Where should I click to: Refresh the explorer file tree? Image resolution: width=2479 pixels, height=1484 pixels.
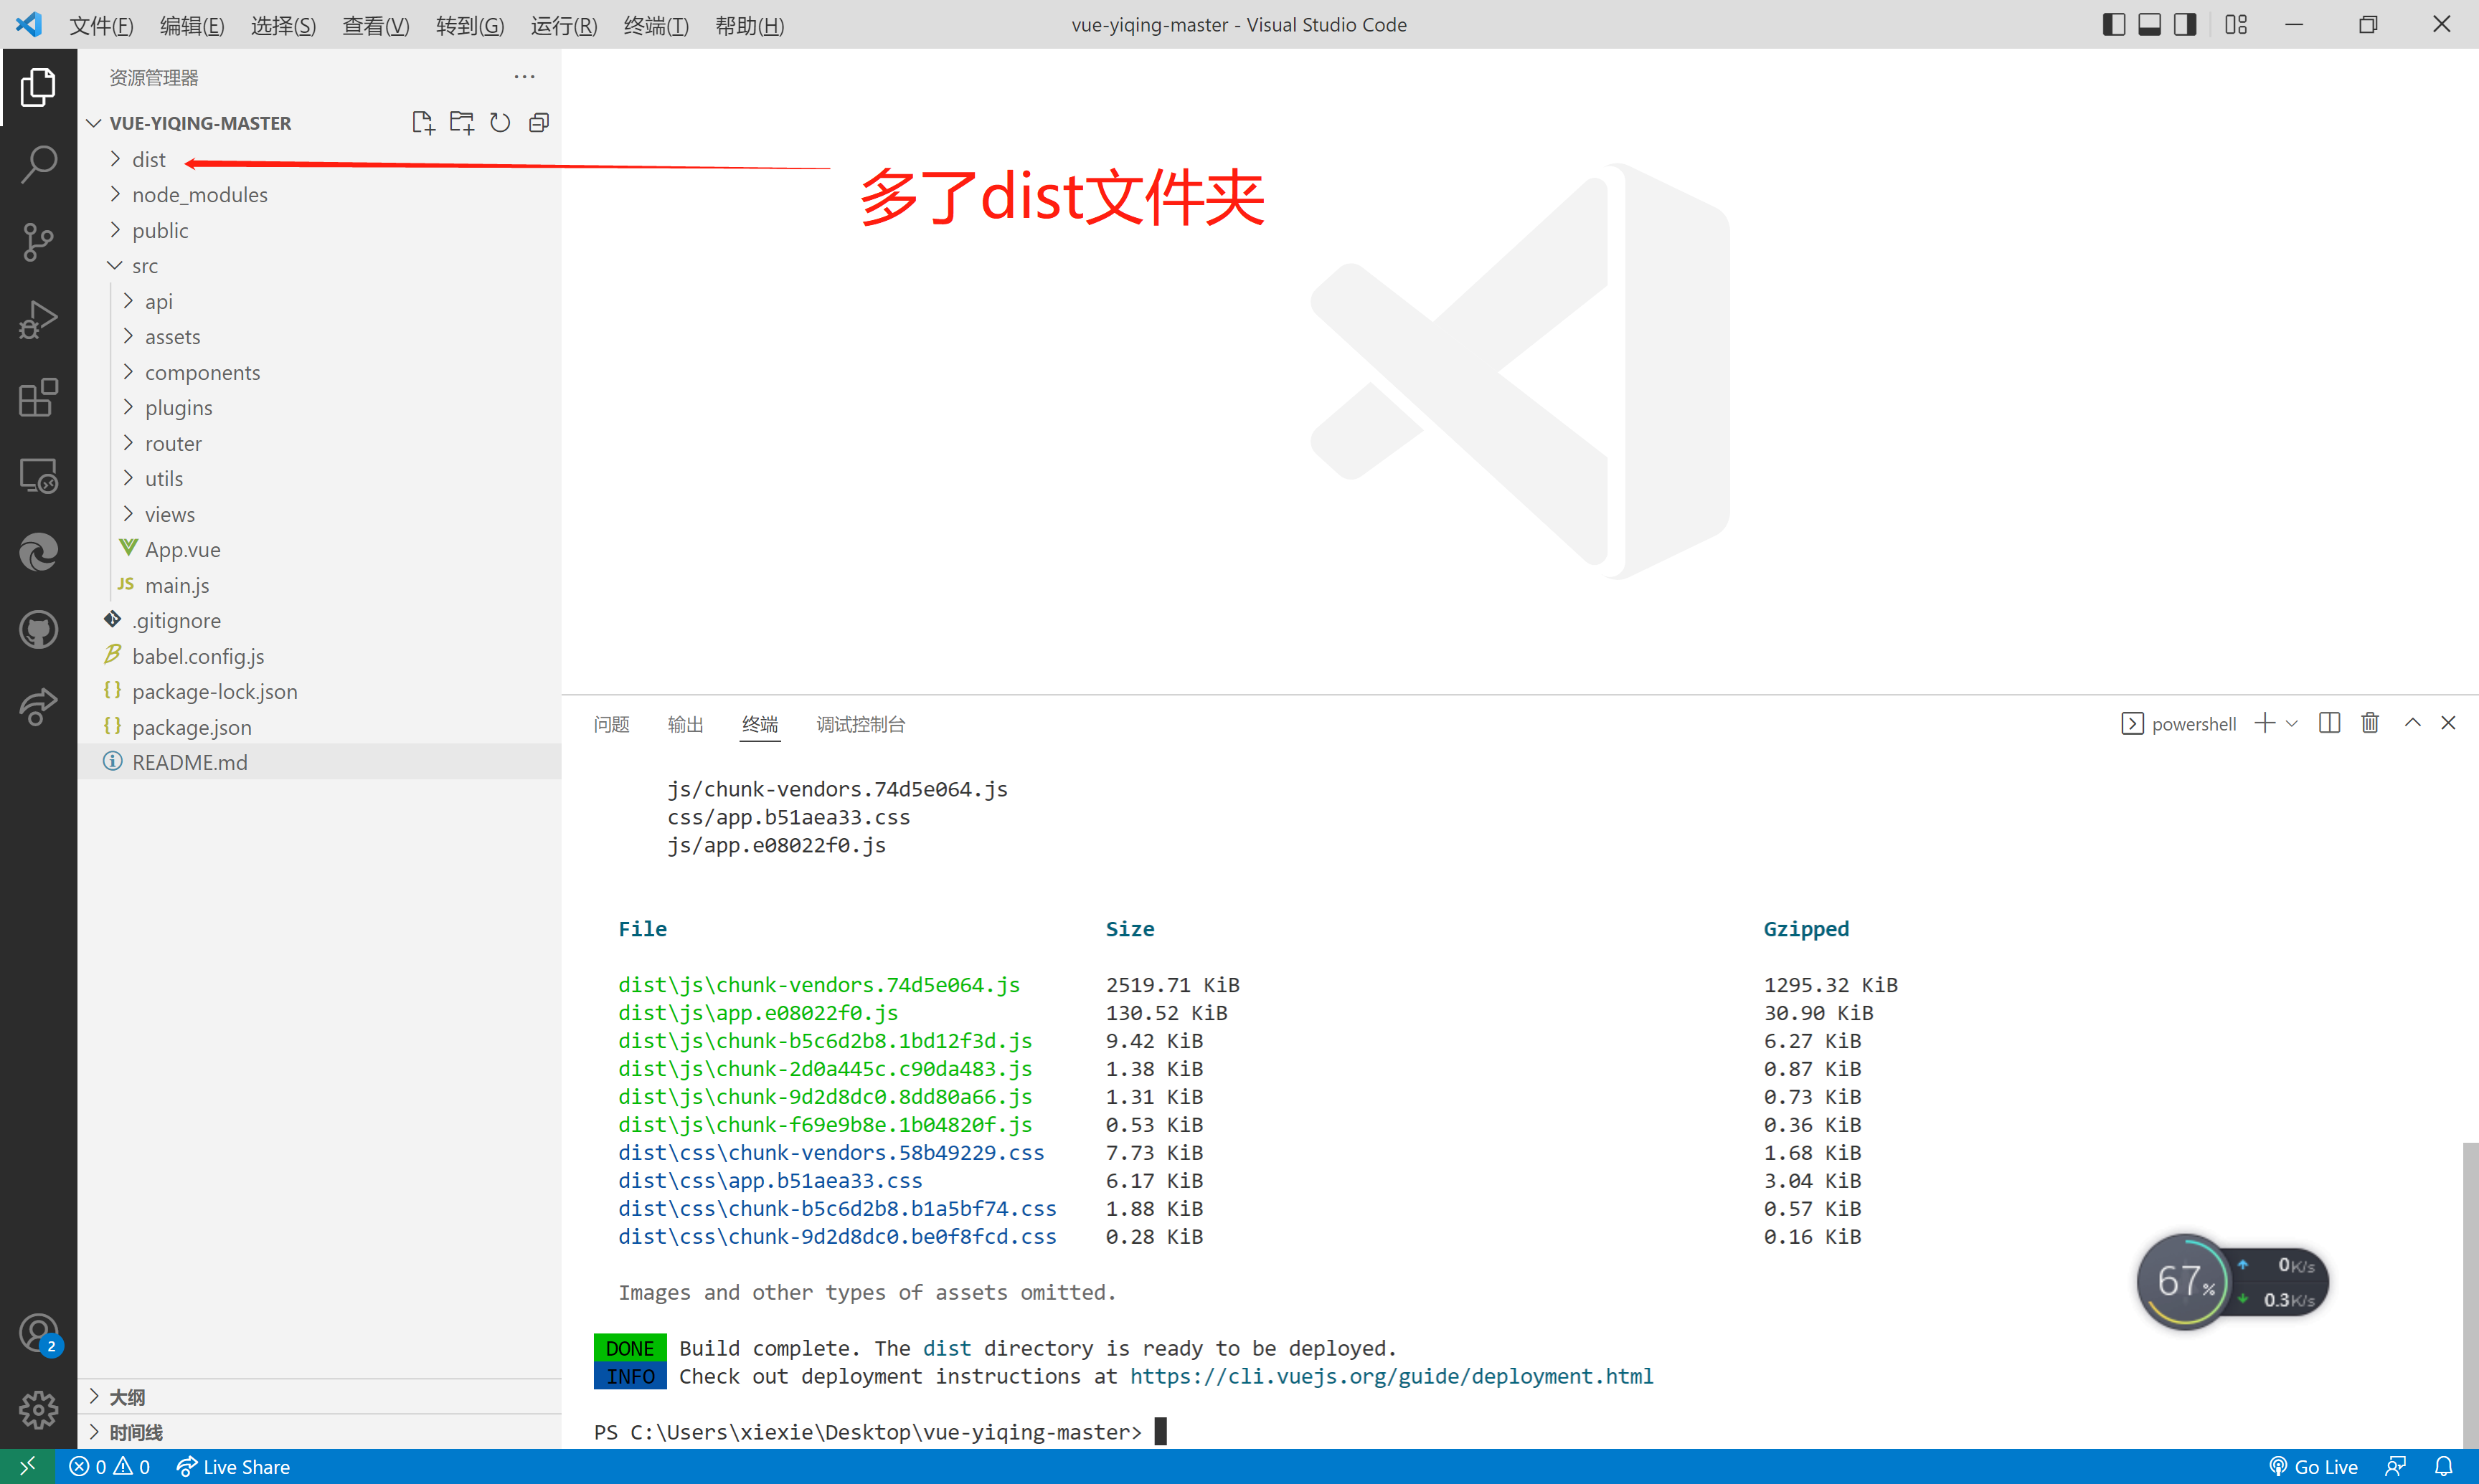(x=500, y=123)
